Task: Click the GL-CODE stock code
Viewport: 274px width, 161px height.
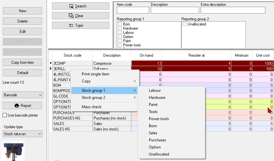Action: point(62,96)
